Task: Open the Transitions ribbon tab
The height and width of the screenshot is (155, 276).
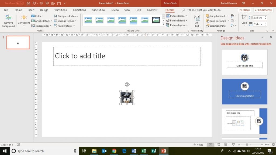Action: 60,10
